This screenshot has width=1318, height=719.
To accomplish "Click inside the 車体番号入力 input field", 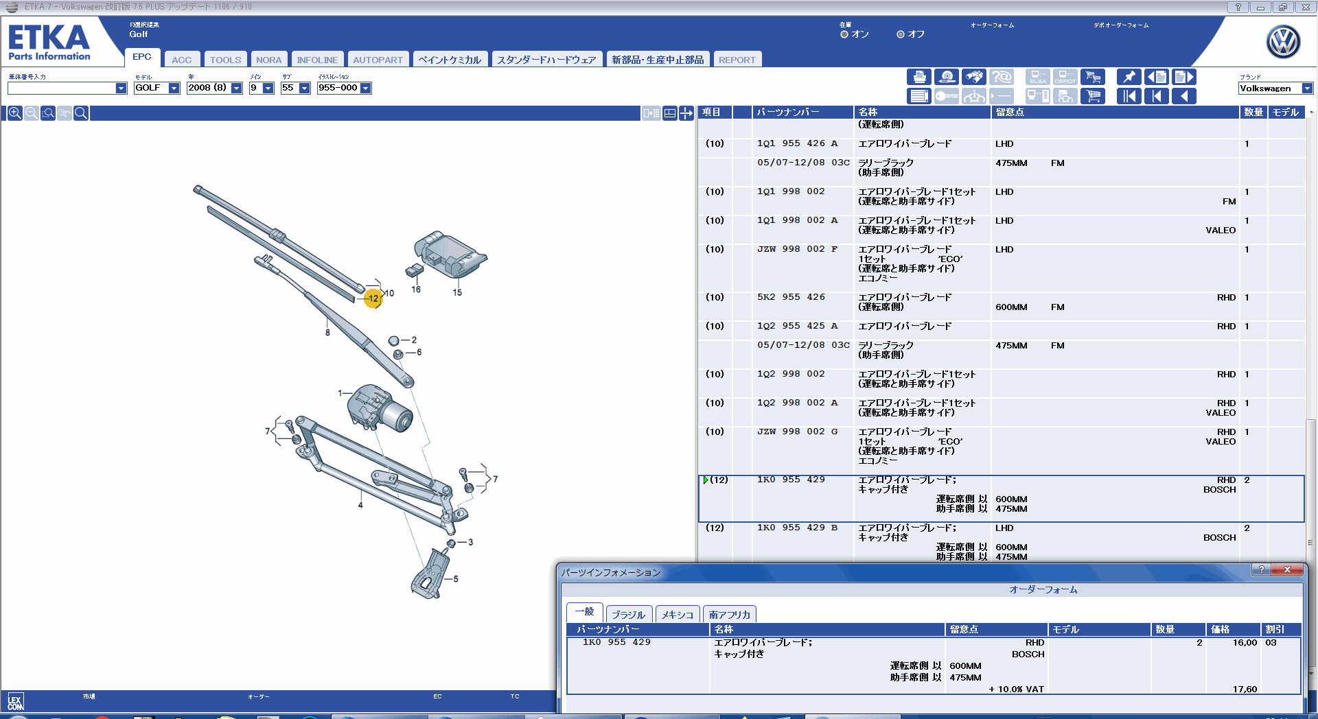I will point(62,89).
